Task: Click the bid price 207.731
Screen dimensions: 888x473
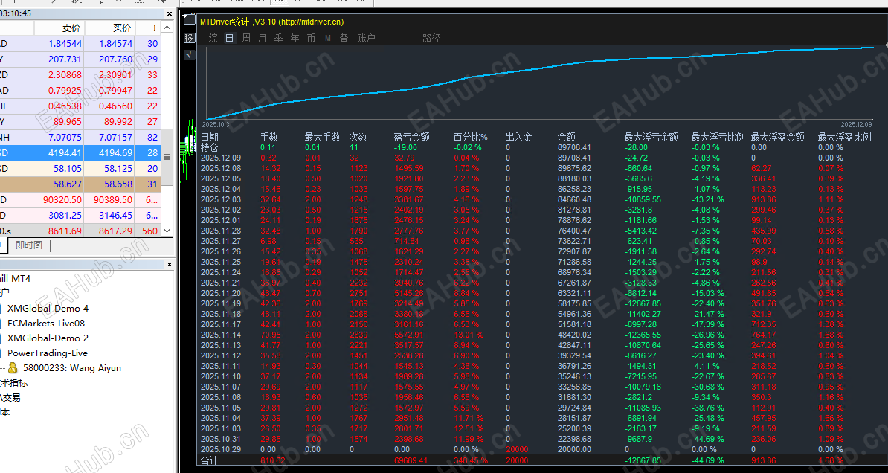Action: pyautogui.click(x=65, y=59)
